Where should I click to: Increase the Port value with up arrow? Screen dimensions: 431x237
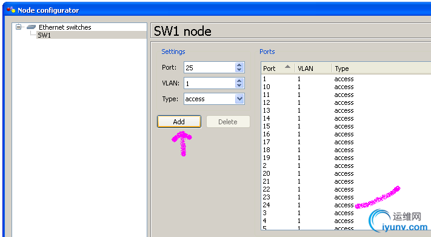pos(239,65)
